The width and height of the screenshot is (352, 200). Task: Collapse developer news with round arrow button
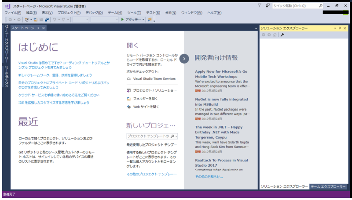click(x=184, y=59)
